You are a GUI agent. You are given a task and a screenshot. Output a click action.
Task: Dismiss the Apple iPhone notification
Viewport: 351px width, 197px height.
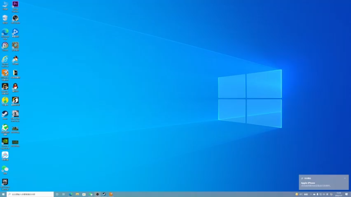click(x=345, y=178)
